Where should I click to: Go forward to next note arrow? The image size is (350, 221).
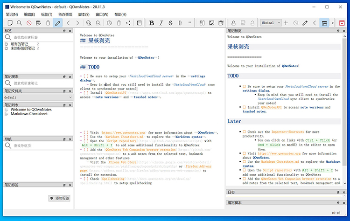click(77, 23)
